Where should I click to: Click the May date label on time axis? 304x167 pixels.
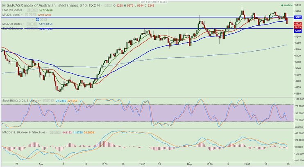coord(189,164)
